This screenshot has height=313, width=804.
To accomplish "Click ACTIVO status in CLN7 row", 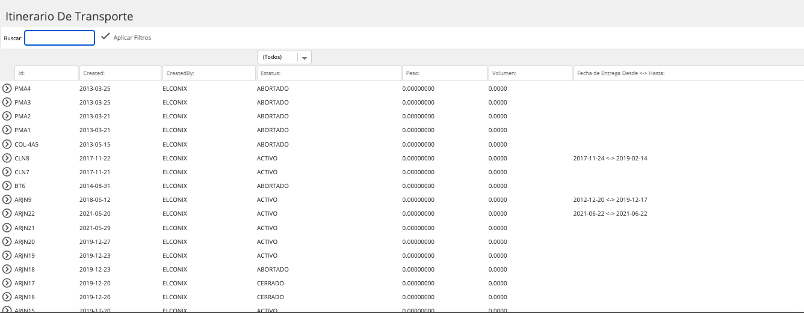I will pos(267,172).
